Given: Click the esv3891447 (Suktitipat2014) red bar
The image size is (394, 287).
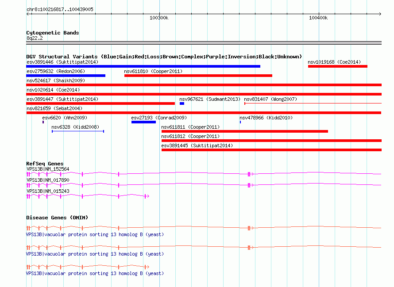Looking at the screenshot, I should (x=100, y=103).
